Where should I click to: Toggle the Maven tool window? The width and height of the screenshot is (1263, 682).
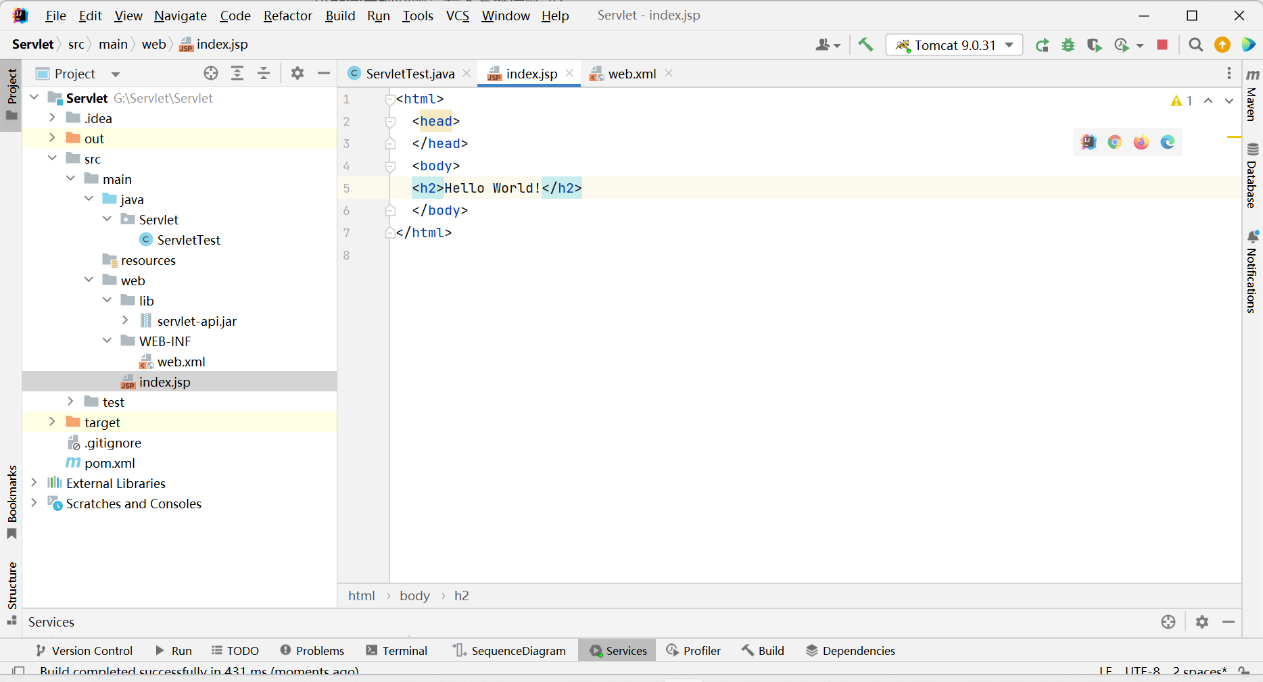tap(1252, 95)
